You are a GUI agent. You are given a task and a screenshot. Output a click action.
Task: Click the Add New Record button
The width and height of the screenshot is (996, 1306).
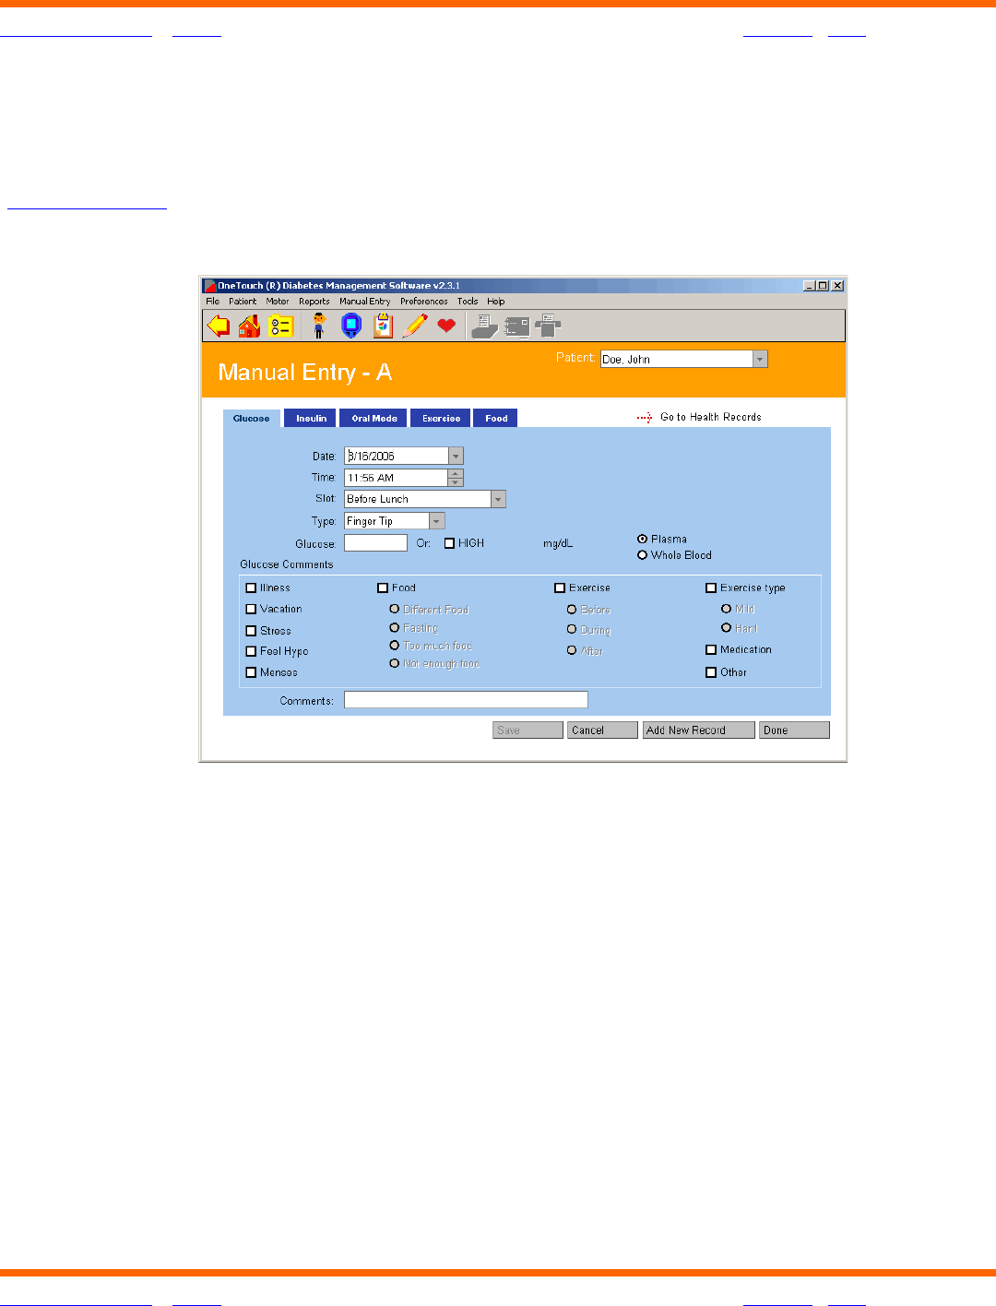pos(698,730)
